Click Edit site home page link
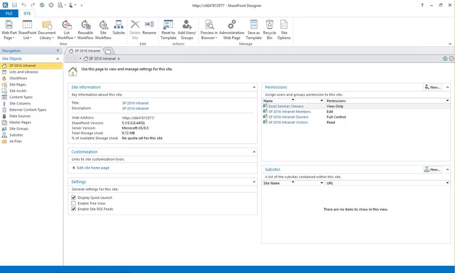The image size is (455, 273). pyautogui.click(x=93, y=168)
